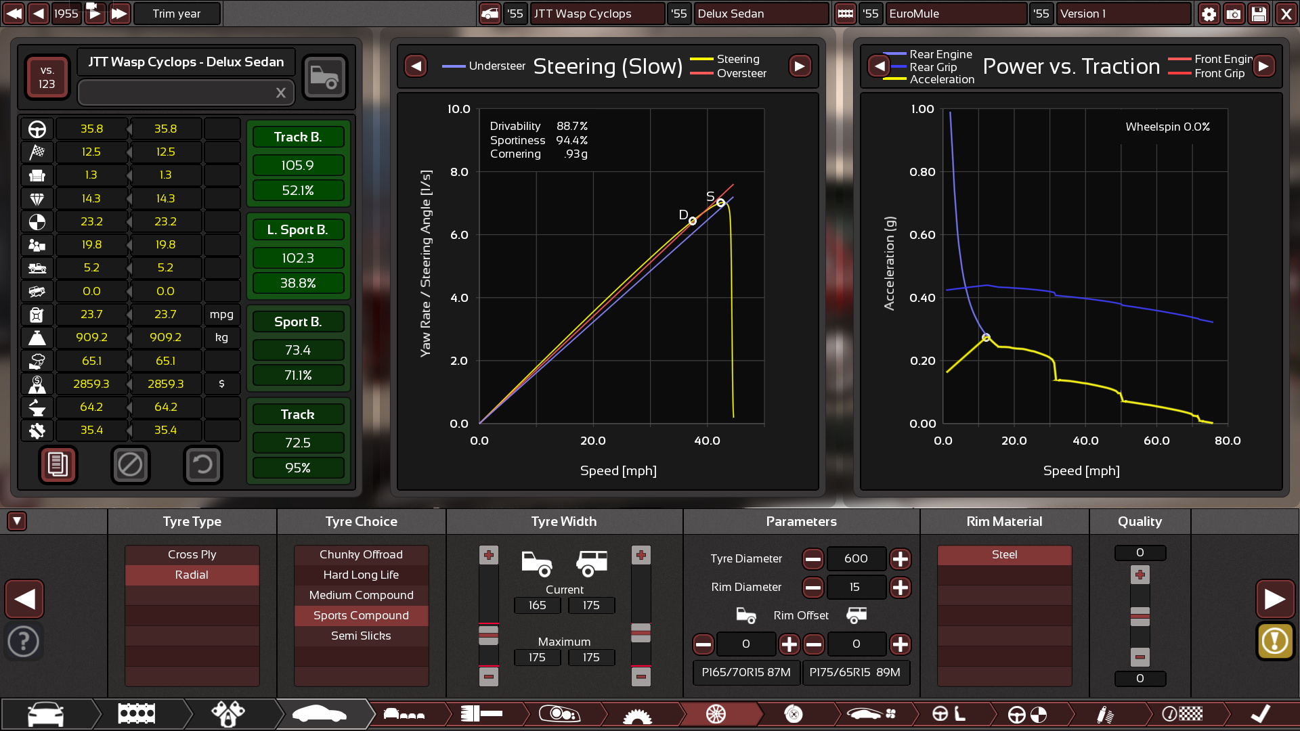Open the settings gear icon
1300x731 pixels.
(1209, 14)
